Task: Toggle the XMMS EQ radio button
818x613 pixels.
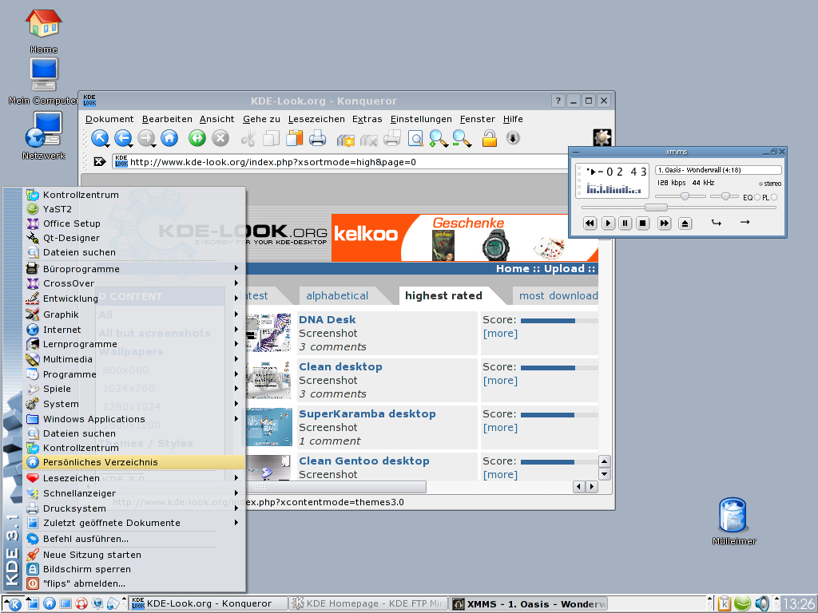Action: pyautogui.click(x=757, y=198)
